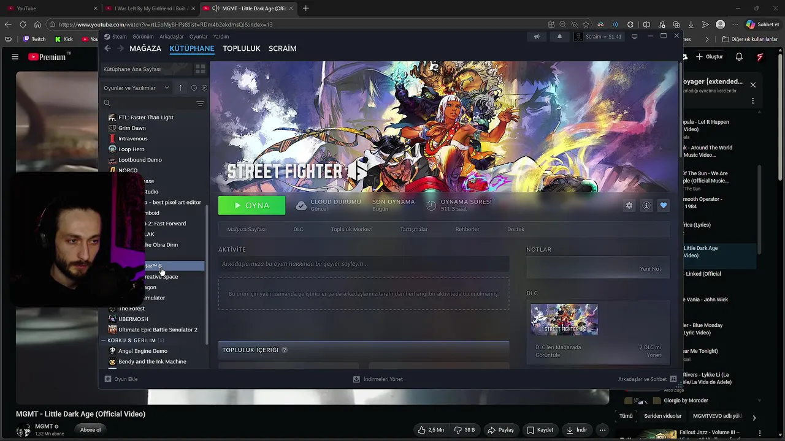Open YouTube notifications bell
Viewport: 785px width, 441px height.
739,57
